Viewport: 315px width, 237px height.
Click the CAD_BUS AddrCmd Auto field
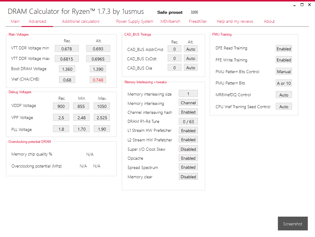pos(191,49)
